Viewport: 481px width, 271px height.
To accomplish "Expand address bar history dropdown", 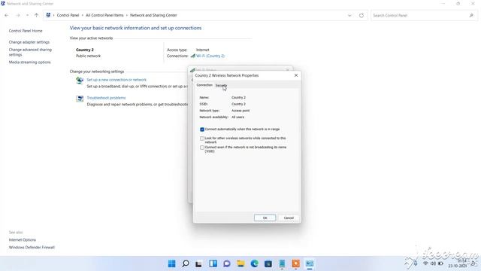I will pos(349,15).
